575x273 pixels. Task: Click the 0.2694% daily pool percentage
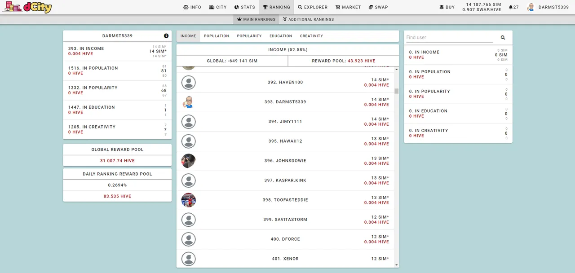117,185
